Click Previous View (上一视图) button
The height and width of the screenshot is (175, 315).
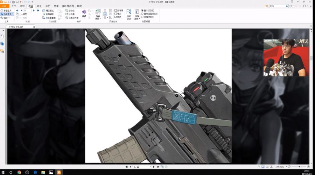pyautogui.click(x=21, y=14)
